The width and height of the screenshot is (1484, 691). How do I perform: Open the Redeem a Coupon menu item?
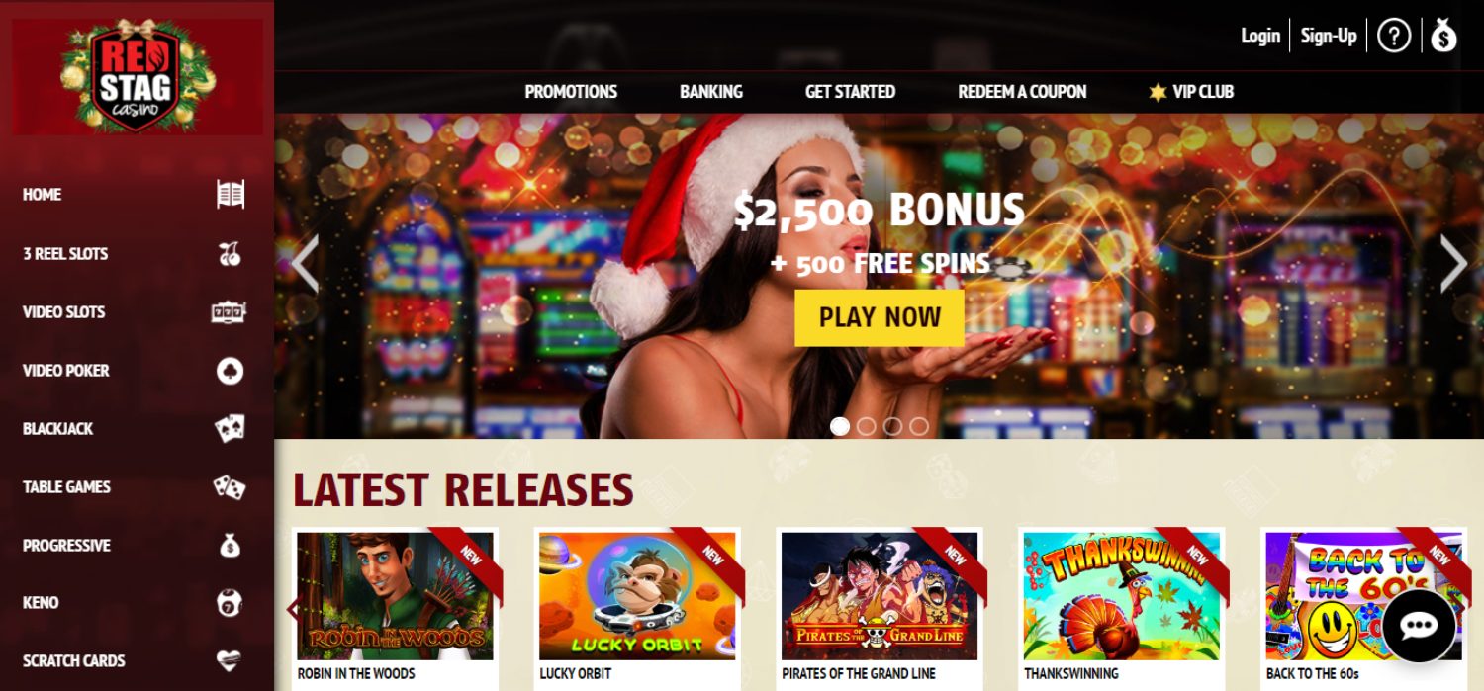pyautogui.click(x=1022, y=91)
